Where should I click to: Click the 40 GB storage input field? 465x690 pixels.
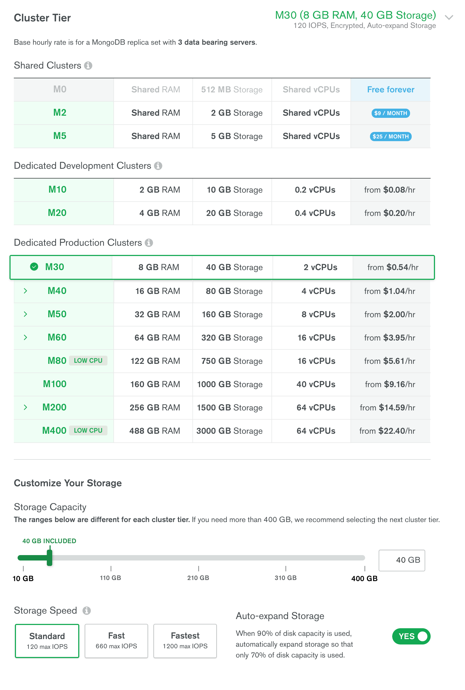(402, 560)
